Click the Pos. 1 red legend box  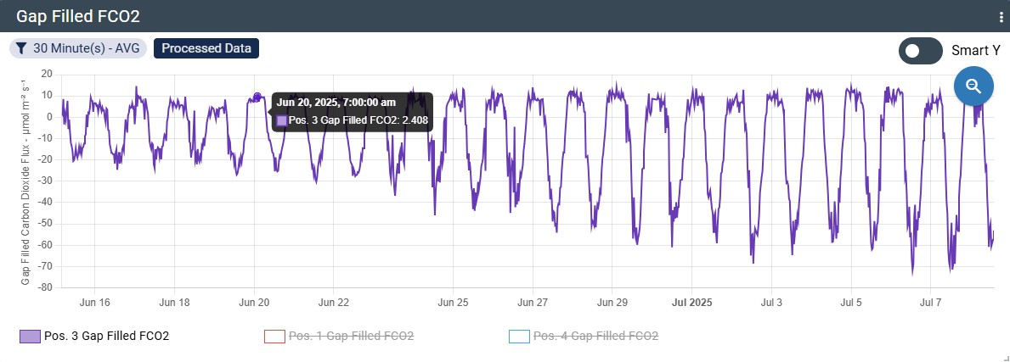point(274,337)
